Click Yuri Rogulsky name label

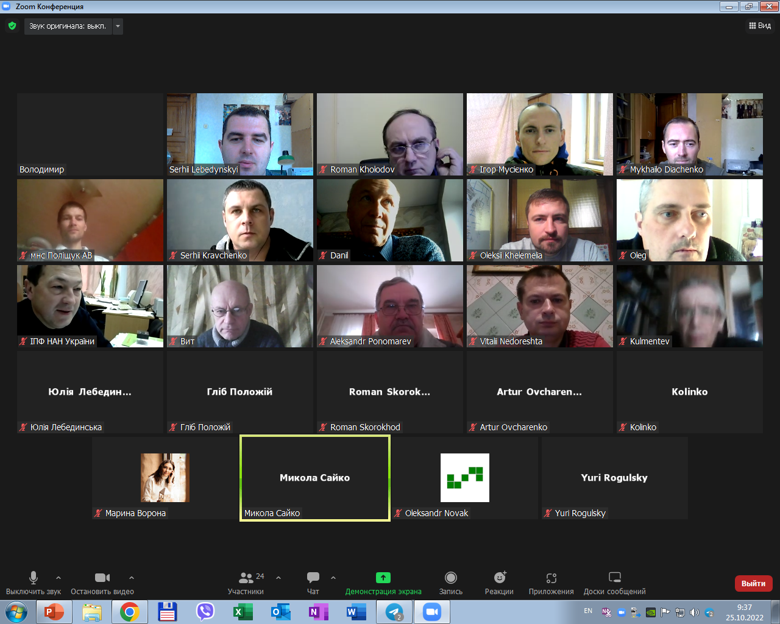click(x=580, y=513)
